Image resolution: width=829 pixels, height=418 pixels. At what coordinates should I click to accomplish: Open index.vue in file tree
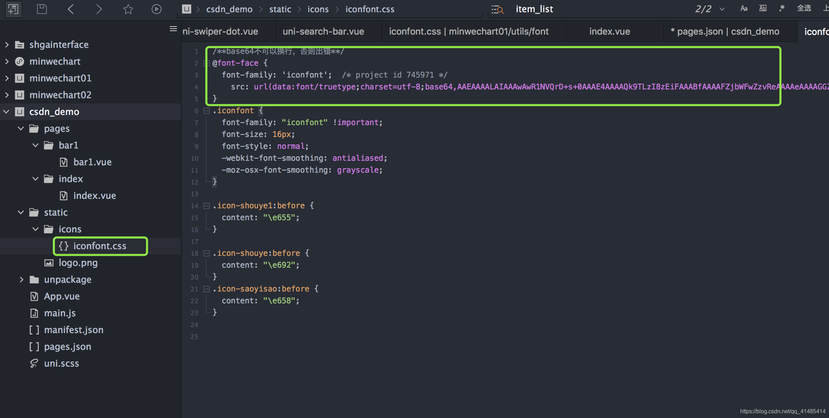[x=95, y=196]
